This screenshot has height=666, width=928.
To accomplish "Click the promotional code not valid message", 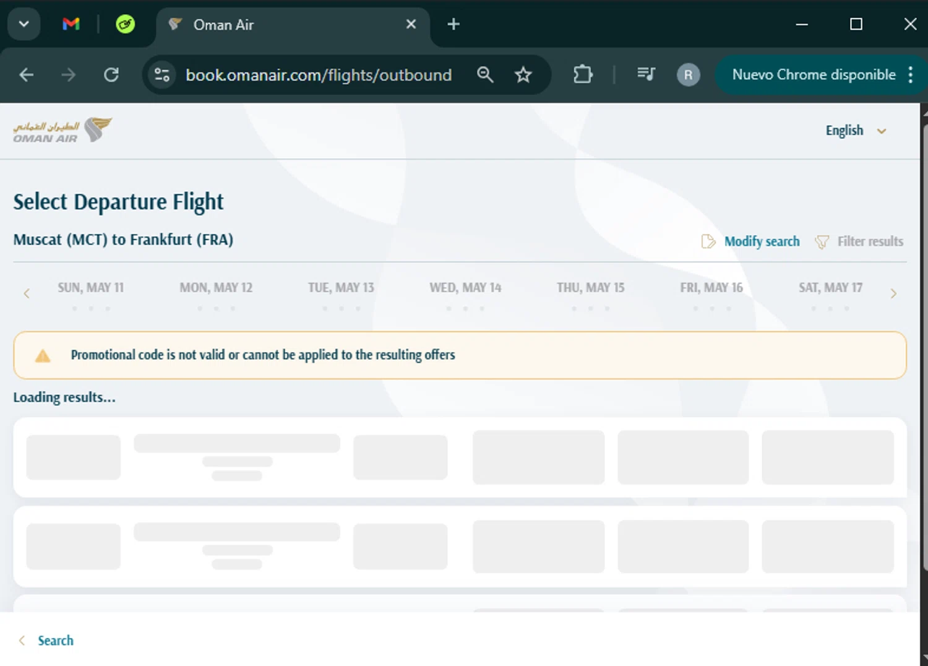I will coord(263,355).
